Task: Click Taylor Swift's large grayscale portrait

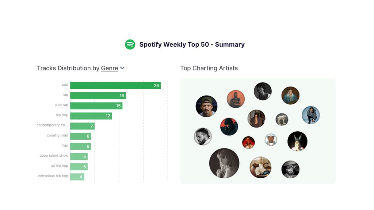Action: pyautogui.click(x=224, y=163)
